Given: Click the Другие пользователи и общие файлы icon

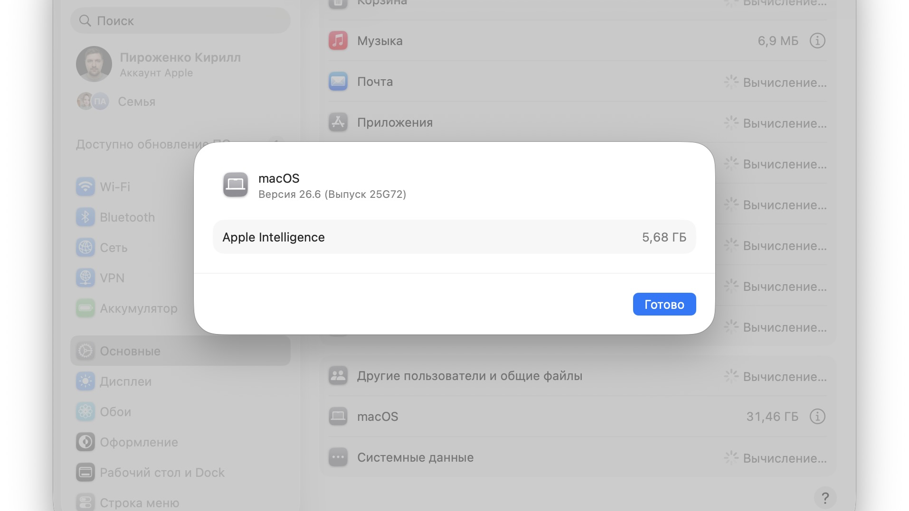Looking at the screenshot, I should (x=338, y=376).
